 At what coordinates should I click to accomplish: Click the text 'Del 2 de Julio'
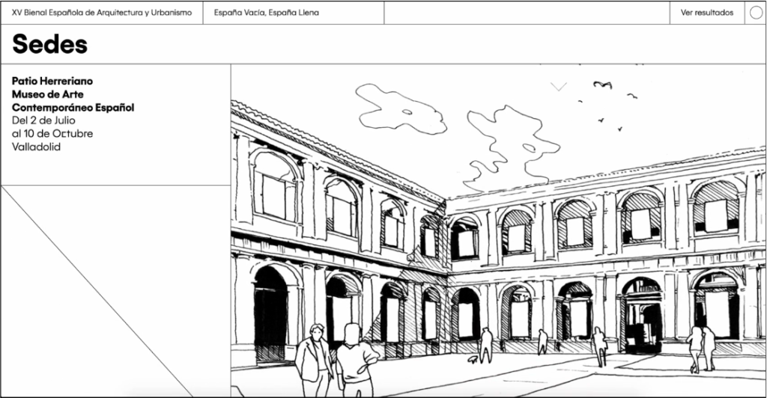pyautogui.click(x=43, y=120)
